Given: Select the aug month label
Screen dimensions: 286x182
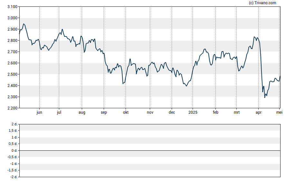Looking at the screenshot, I should pyautogui.click(x=82, y=112).
